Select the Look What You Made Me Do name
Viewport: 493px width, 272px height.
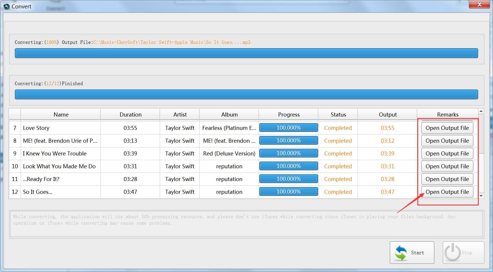[x=59, y=166]
